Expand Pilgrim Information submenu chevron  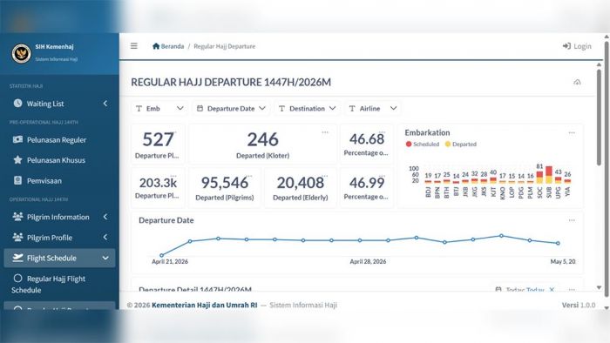pyautogui.click(x=105, y=217)
